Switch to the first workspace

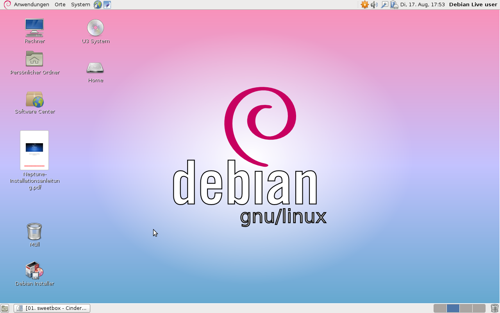pyautogui.click(x=440, y=308)
